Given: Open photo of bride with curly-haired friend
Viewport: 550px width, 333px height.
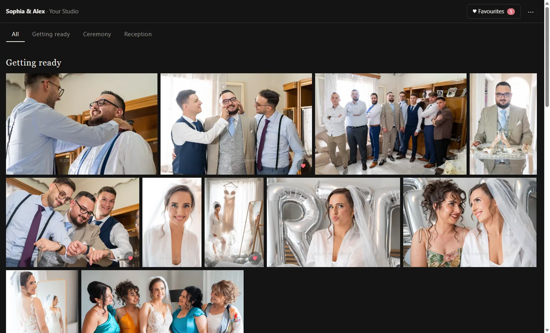Looking at the screenshot, I should pos(470,222).
